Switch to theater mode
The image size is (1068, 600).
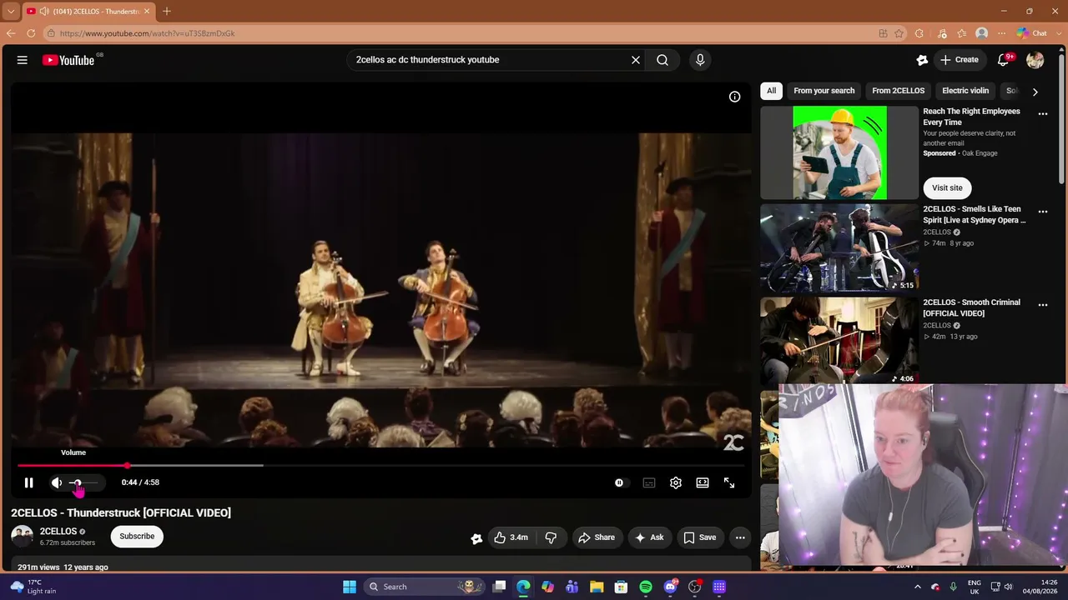click(x=703, y=482)
